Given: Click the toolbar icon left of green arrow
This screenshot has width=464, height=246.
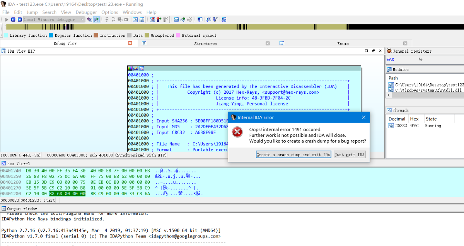Looking at the screenshot, I should [x=89, y=19].
